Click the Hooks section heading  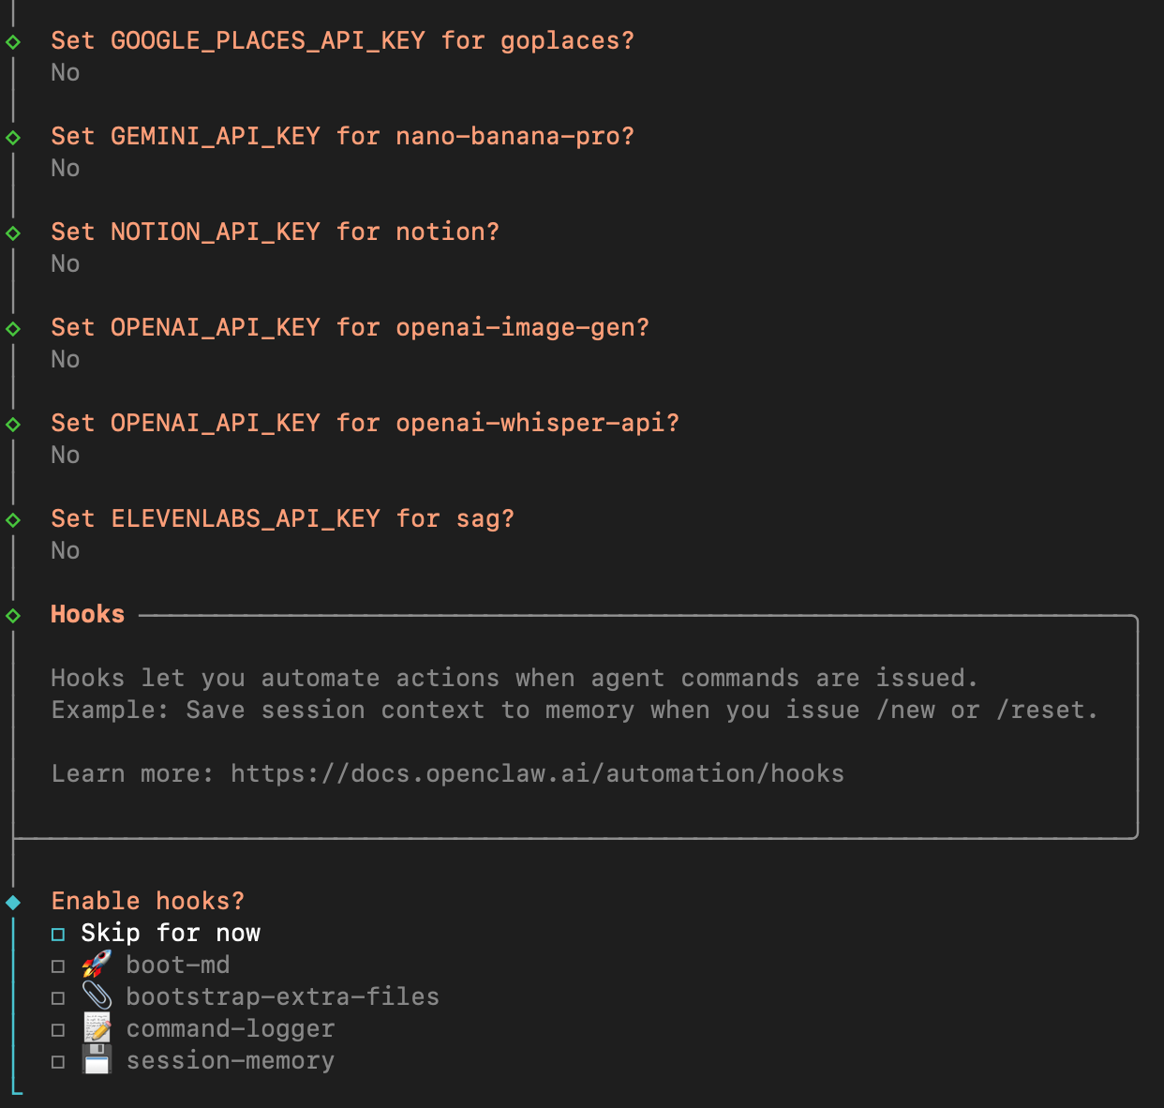87,614
